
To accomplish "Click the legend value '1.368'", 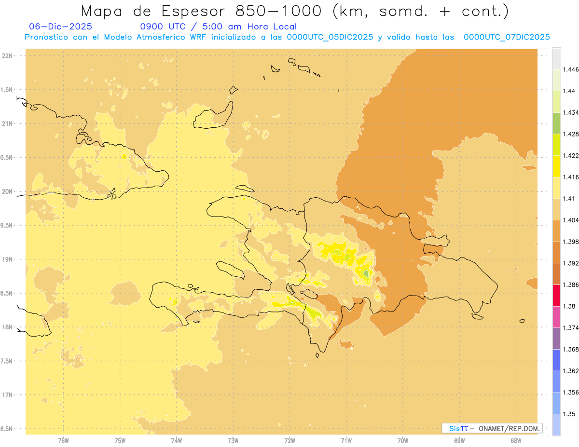I will click(x=572, y=350).
